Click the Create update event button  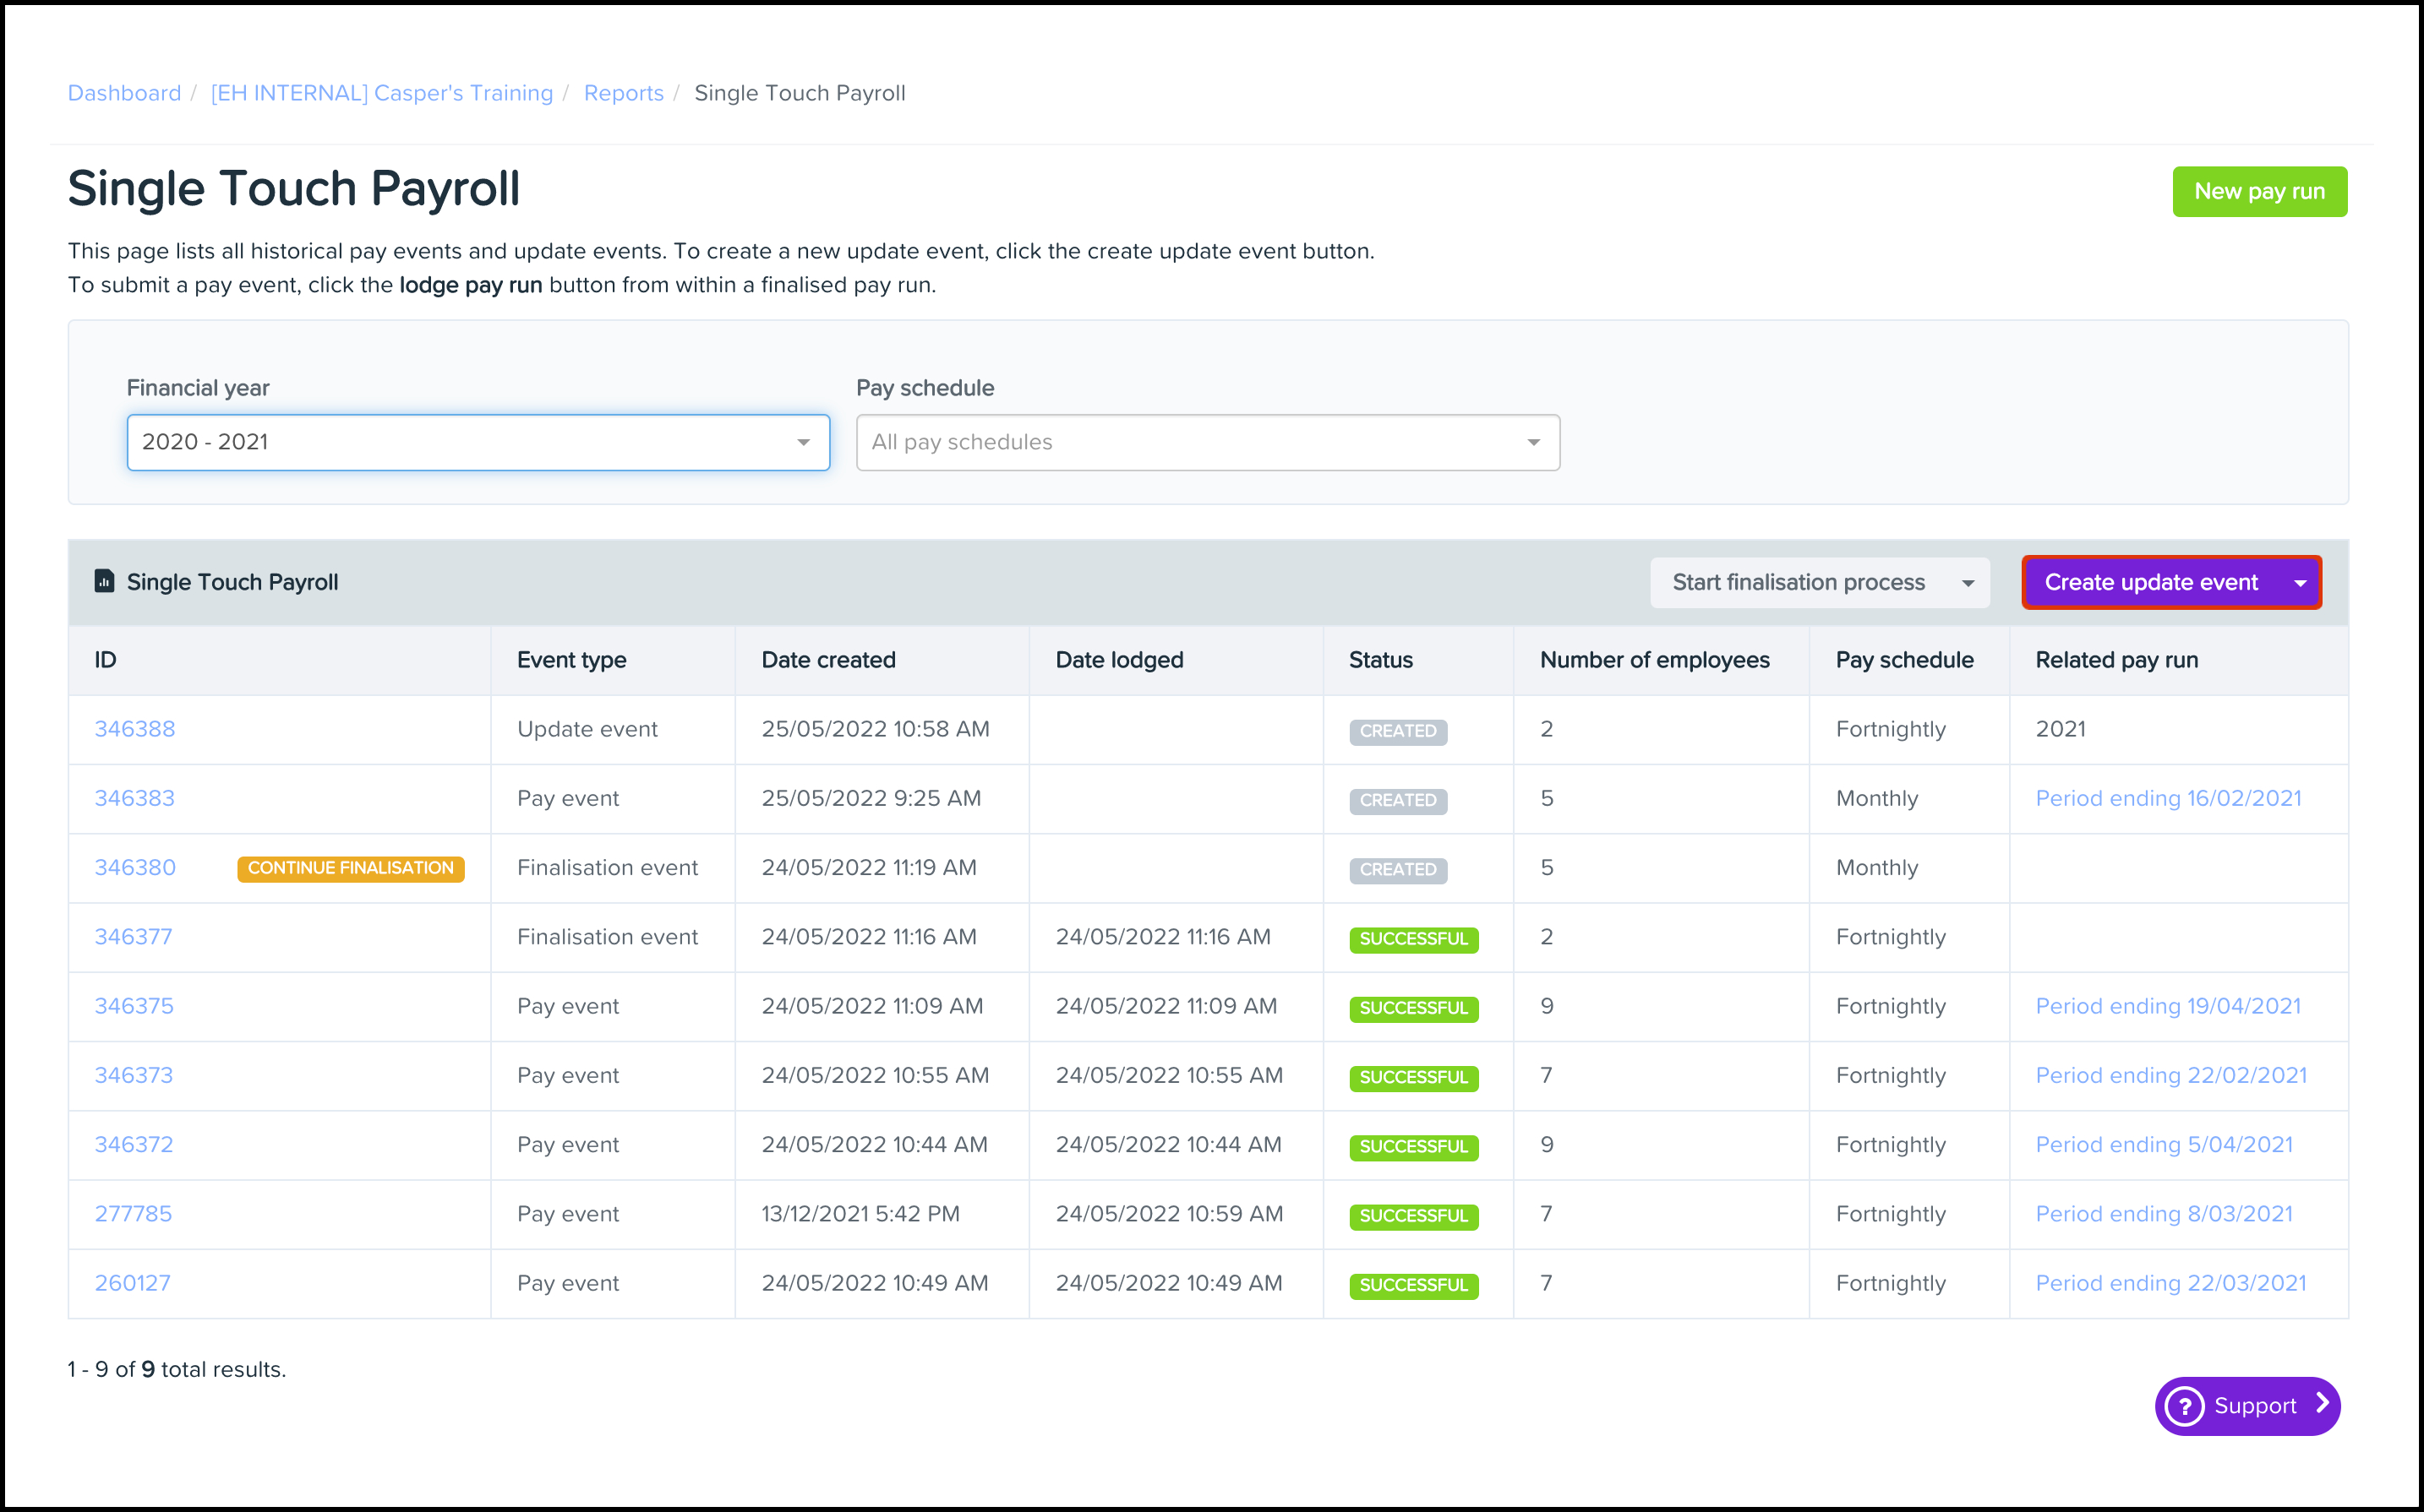(x=2150, y=583)
